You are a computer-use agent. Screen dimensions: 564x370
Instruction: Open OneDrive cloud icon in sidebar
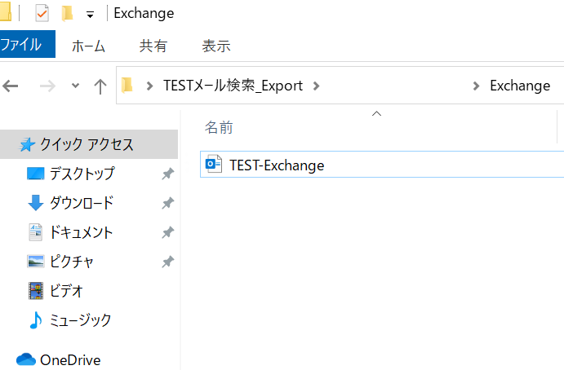[27, 359]
